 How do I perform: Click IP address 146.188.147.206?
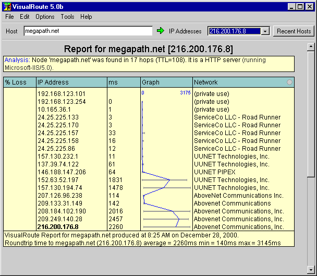coord(62,172)
